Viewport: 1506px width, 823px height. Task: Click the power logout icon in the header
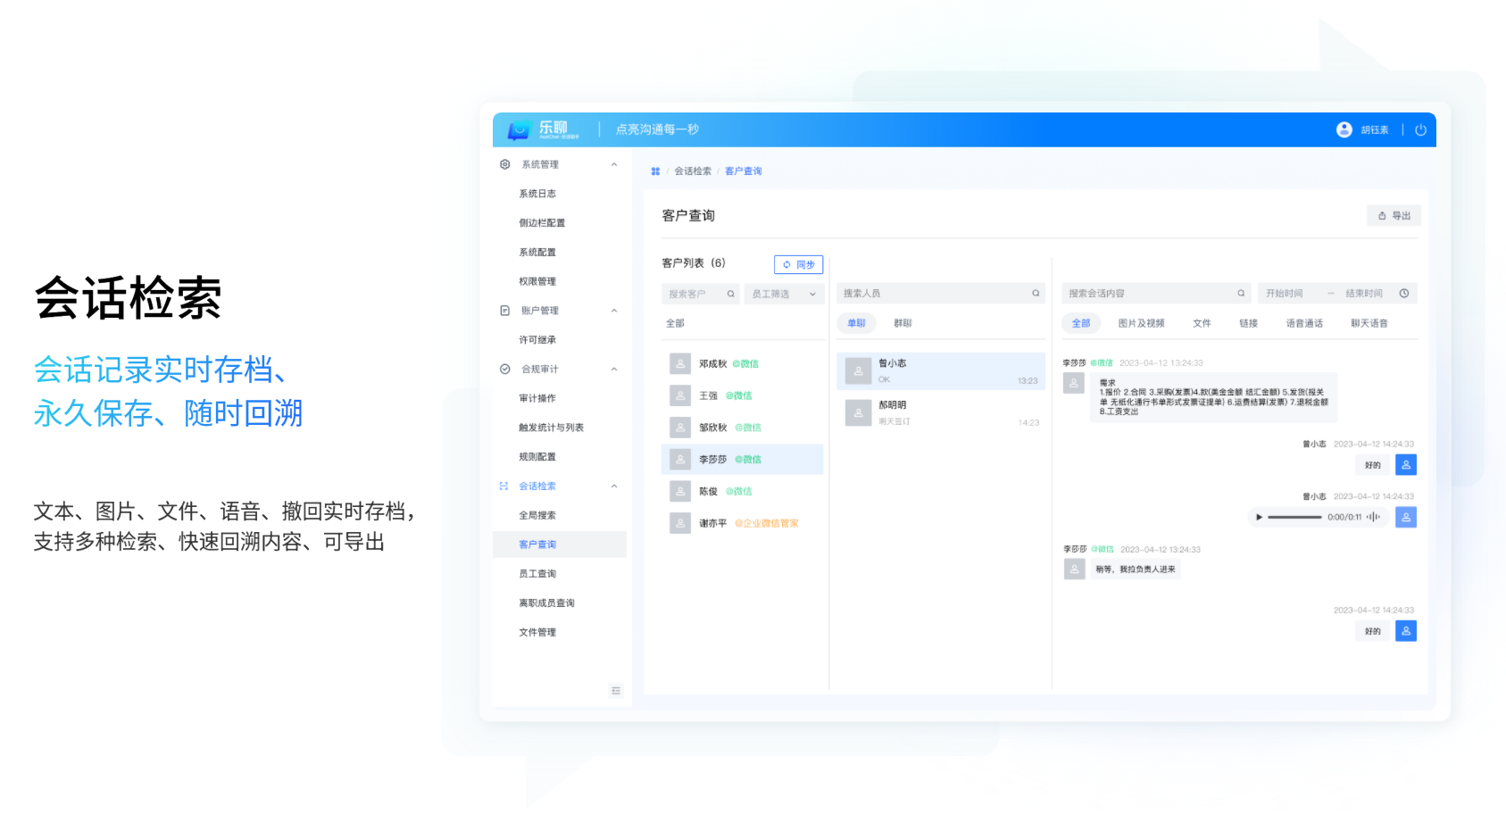(1420, 129)
